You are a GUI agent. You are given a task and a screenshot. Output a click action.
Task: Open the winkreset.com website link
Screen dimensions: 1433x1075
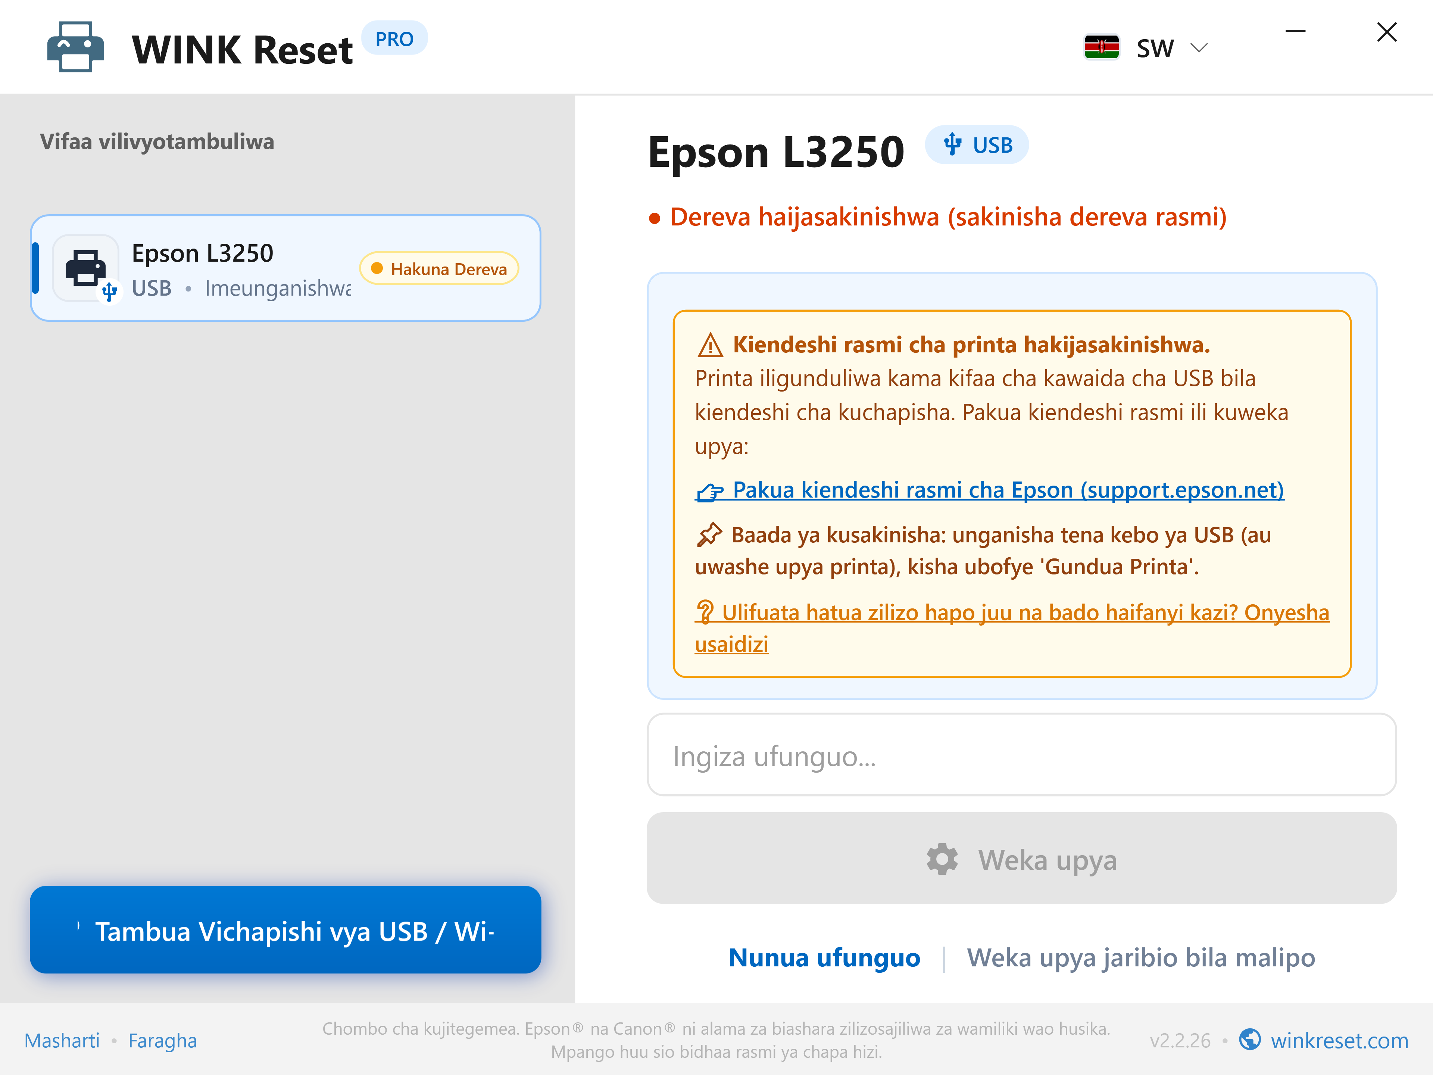pos(1339,1041)
